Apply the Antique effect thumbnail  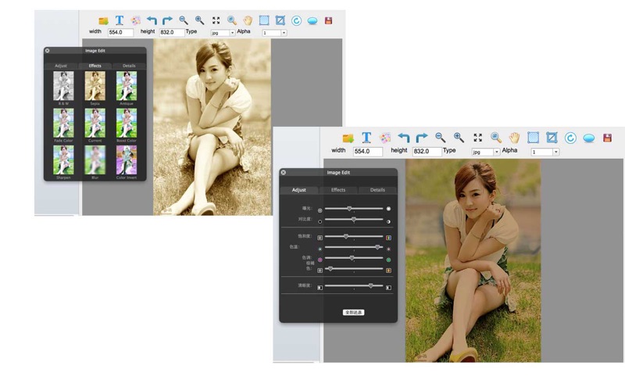click(x=127, y=86)
